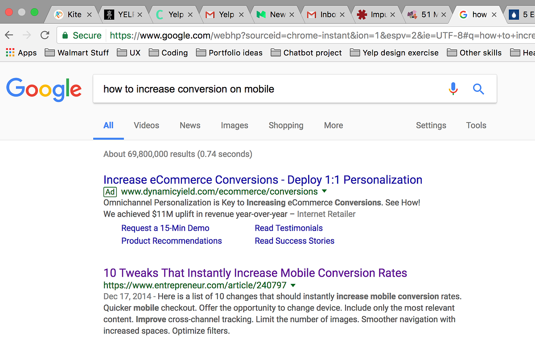
Task: Click the Internet Retailer source text
Action: pyautogui.click(x=326, y=214)
